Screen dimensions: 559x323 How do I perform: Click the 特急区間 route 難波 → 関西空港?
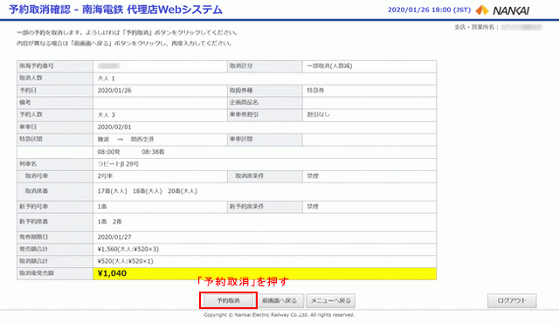126,140
